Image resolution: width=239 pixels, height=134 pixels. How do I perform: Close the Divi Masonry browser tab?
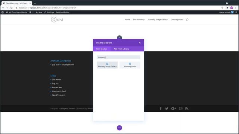click(x=30, y=3)
